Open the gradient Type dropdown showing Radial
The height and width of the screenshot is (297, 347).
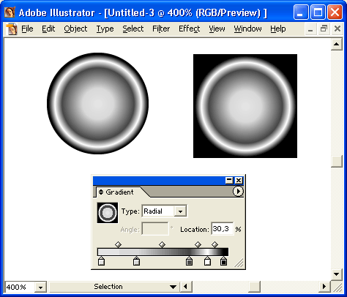[181, 211]
